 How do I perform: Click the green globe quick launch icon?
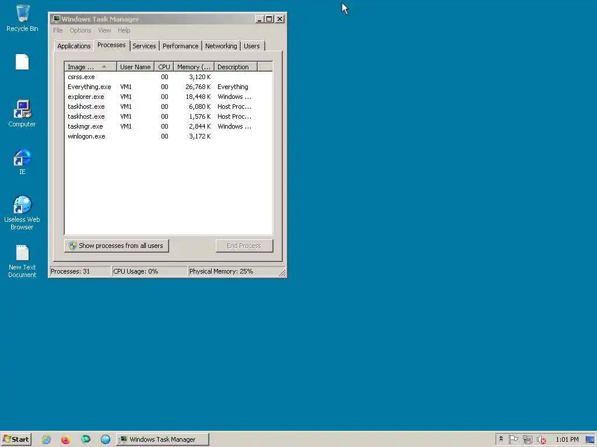(x=86, y=439)
